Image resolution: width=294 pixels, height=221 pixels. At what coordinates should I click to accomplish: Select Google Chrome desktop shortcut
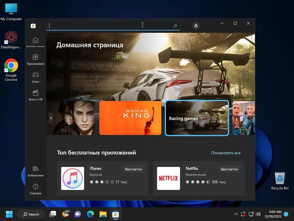click(11, 70)
